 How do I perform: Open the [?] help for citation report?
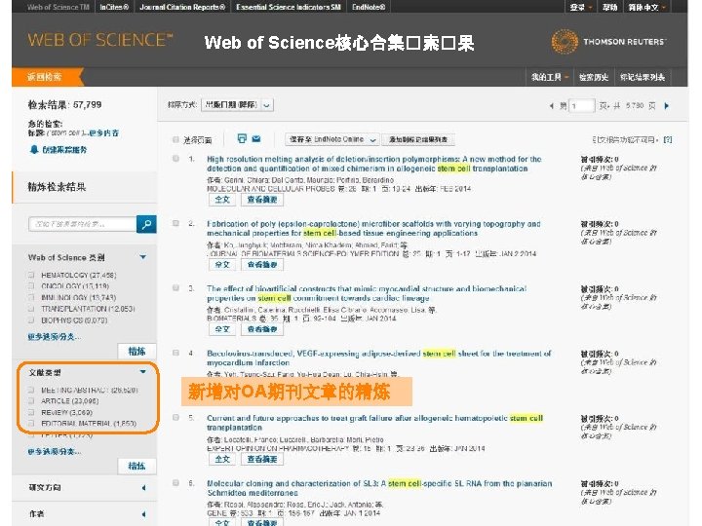[668, 139]
